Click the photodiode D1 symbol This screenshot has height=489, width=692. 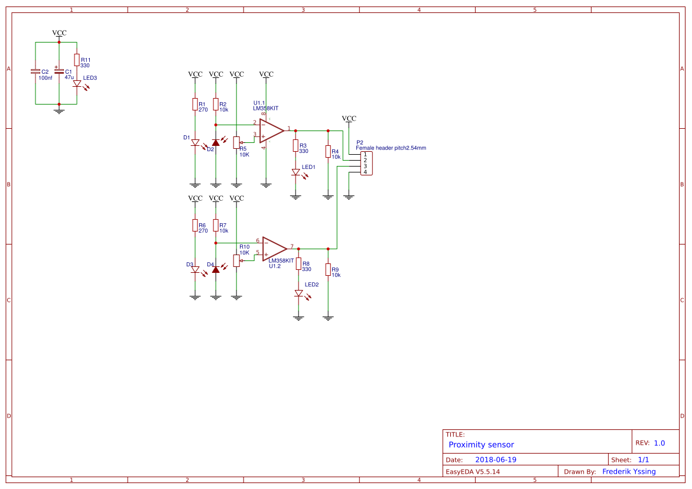(x=194, y=142)
